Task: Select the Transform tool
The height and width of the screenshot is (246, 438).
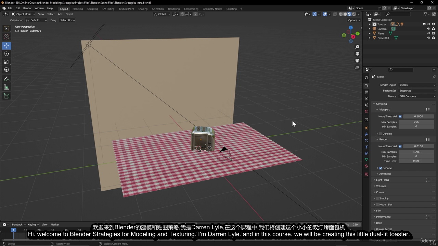Action: (7, 70)
